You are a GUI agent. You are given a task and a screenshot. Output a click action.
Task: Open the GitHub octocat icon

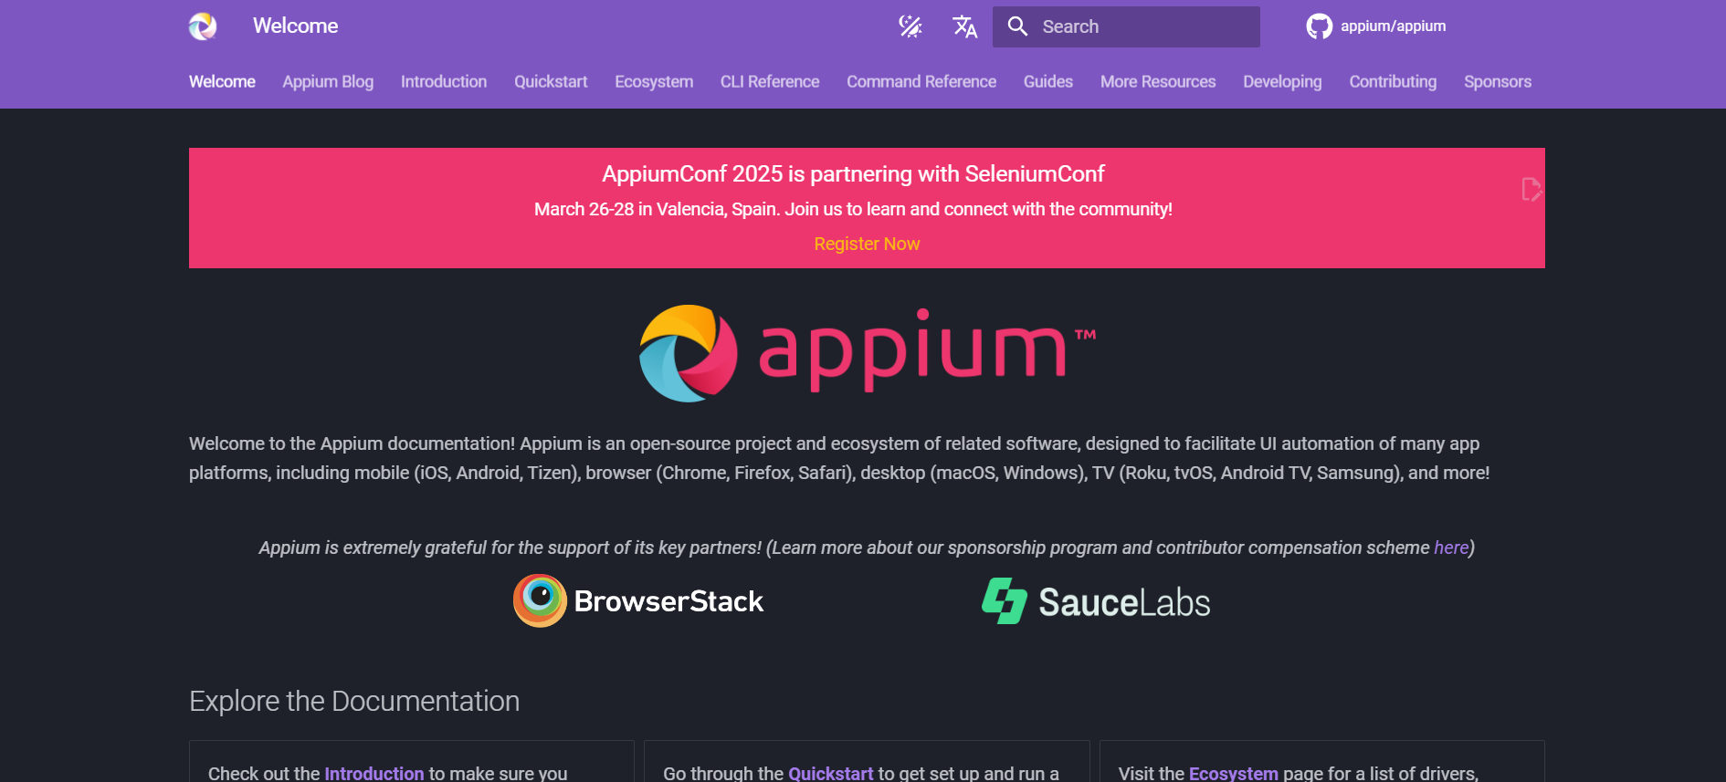1319,26
